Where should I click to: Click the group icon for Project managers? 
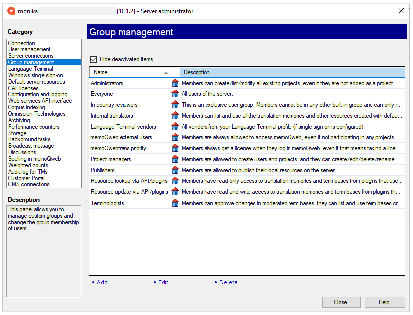click(175, 159)
